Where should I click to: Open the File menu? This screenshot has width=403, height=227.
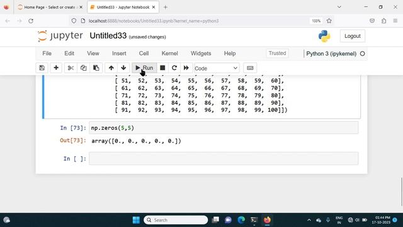47,54
